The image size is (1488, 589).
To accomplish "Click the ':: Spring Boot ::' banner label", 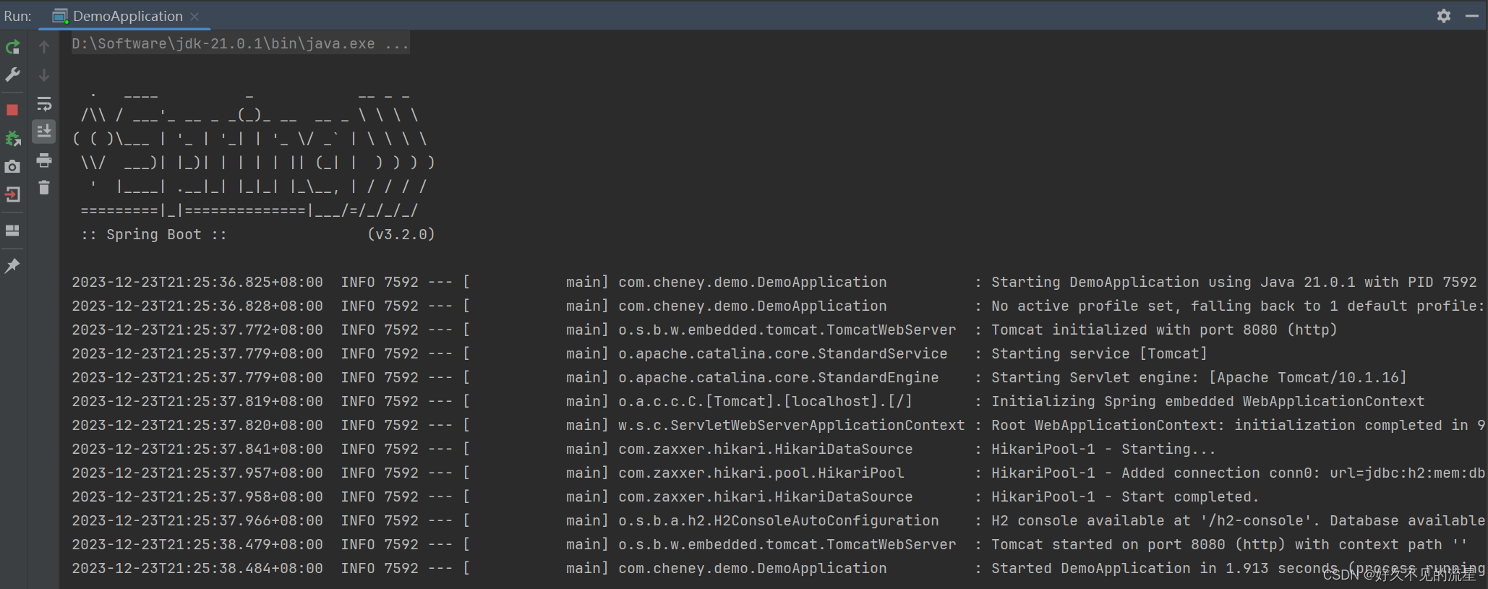I will [x=154, y=234].
